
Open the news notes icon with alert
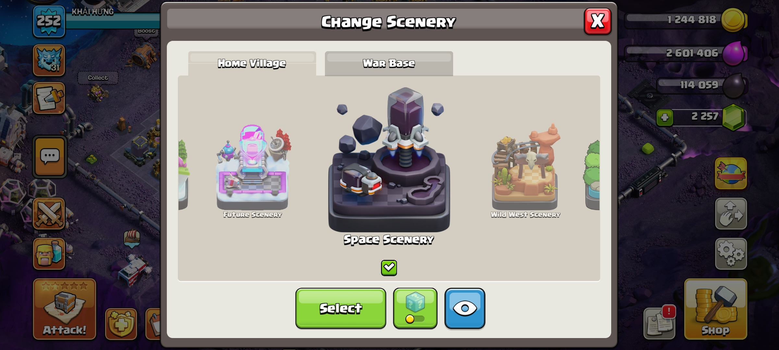pos(660,322)
